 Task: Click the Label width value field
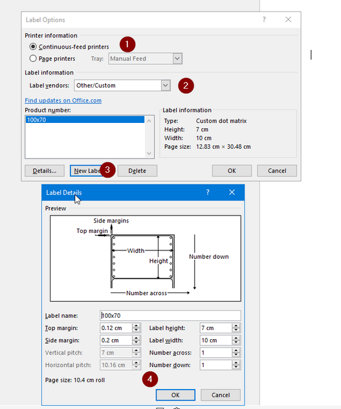216,340
